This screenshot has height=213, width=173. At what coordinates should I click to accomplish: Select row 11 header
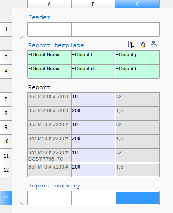pos(6,156)
